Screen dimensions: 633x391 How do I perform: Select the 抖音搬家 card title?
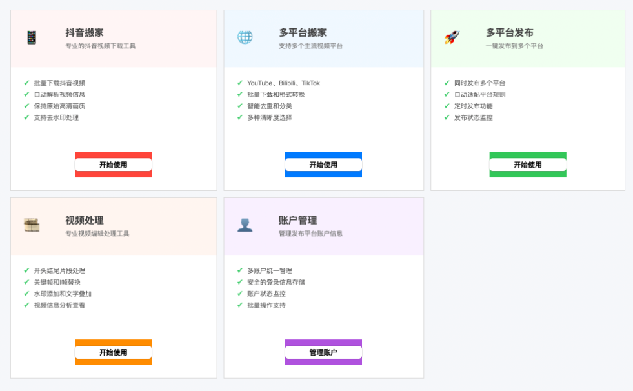[x=85, y=33]
